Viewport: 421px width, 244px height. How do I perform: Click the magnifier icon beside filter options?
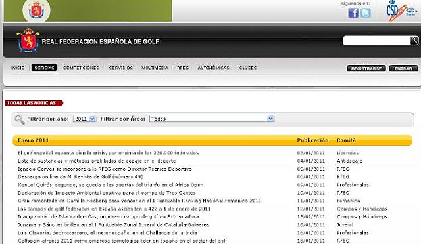coord(20,119)
